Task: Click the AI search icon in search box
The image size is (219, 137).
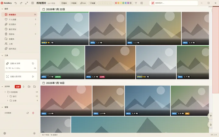Action: (x=153, y=3)
